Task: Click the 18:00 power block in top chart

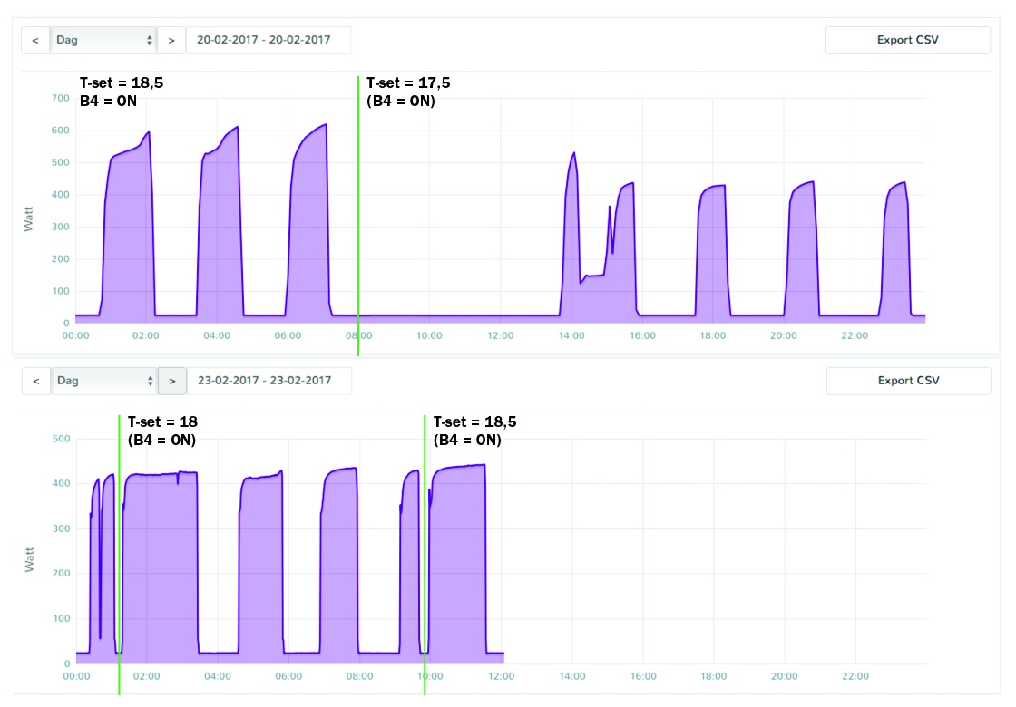Action: click(x=713, y=253)
